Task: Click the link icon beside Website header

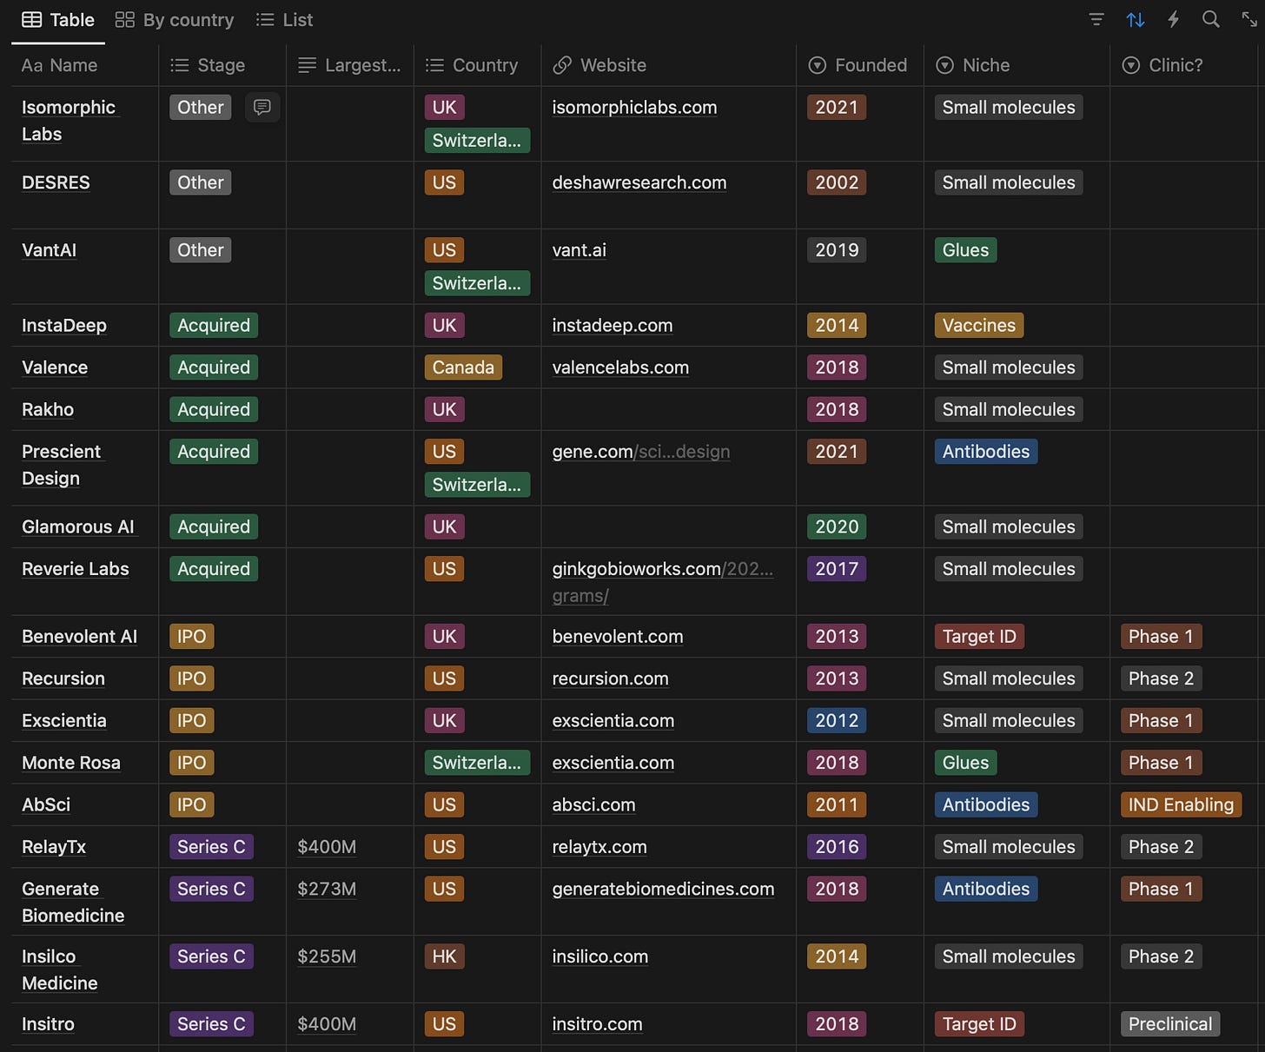Action: pos(563,64)
